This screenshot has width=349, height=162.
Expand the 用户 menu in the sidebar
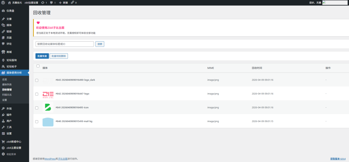9,121
